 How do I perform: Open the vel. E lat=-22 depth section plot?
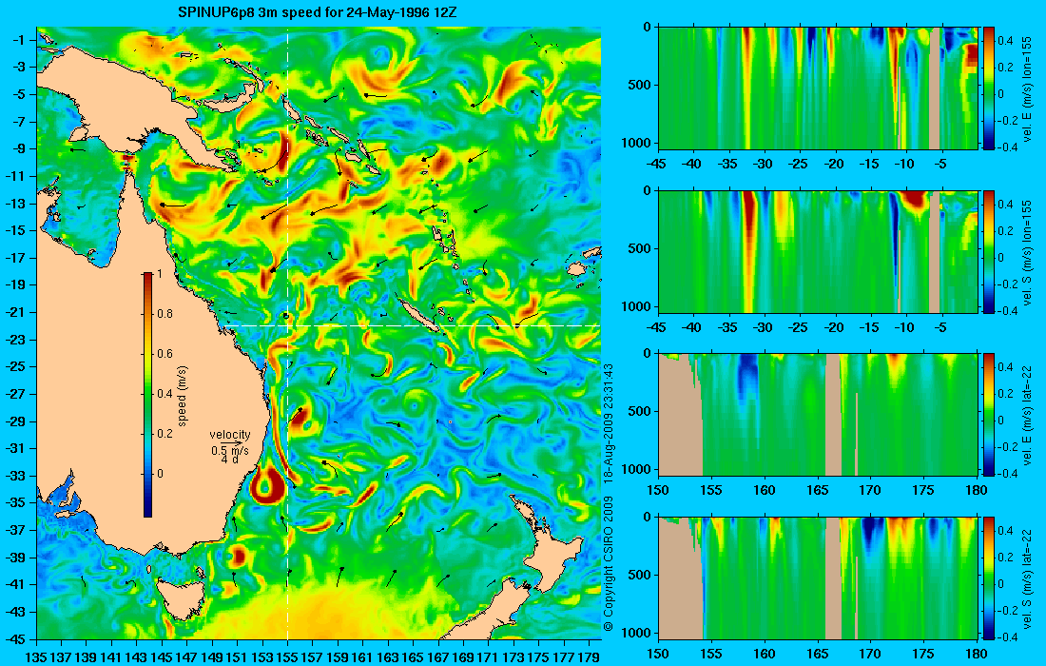coord(818,415)
